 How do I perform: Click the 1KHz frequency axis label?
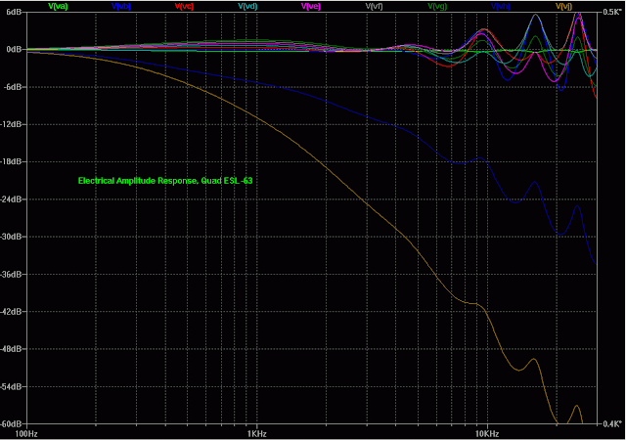click(256, 434)
